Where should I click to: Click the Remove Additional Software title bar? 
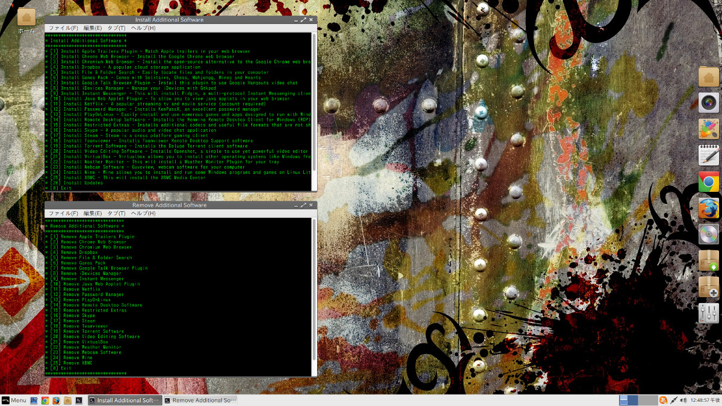tap(169, 205)
